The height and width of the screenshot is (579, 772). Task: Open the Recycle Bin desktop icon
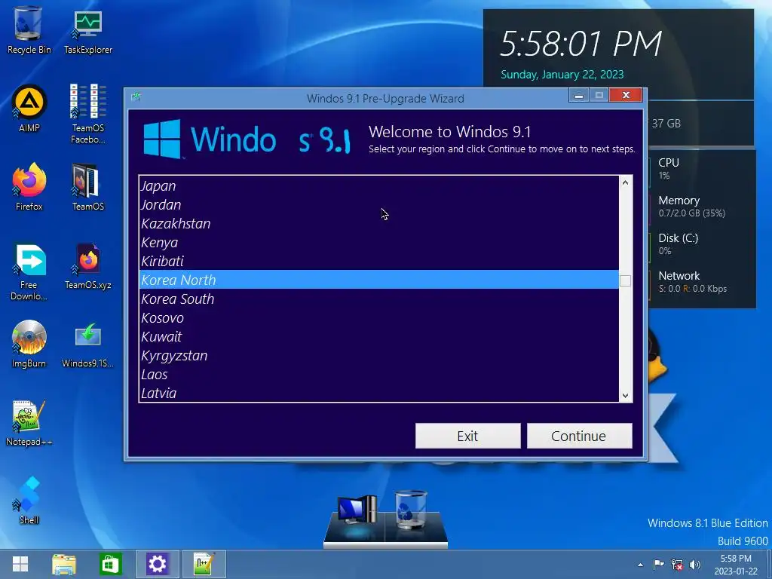[29, 30]
